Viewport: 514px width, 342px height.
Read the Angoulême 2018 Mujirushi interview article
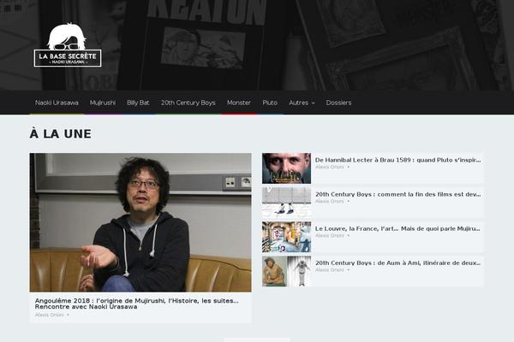tap(137, 304)
